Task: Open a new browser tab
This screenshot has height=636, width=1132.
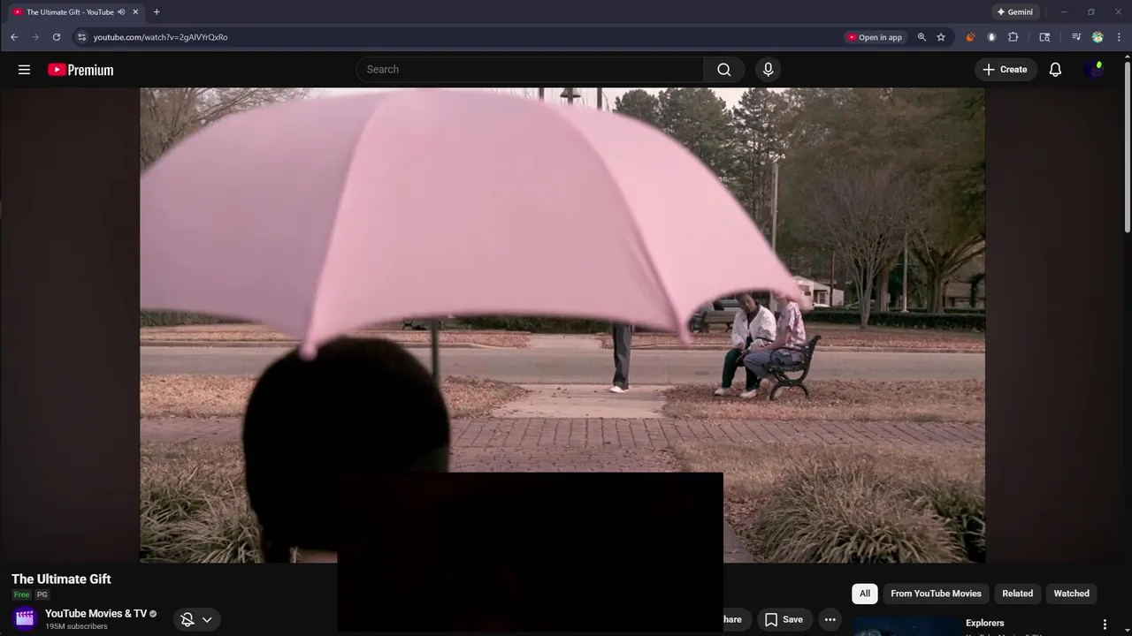Action: coord(157,12)
